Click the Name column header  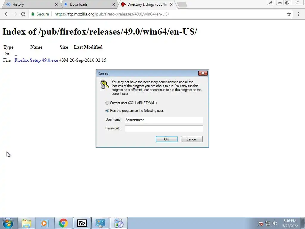pyautogui.click(x=36, y=47)
